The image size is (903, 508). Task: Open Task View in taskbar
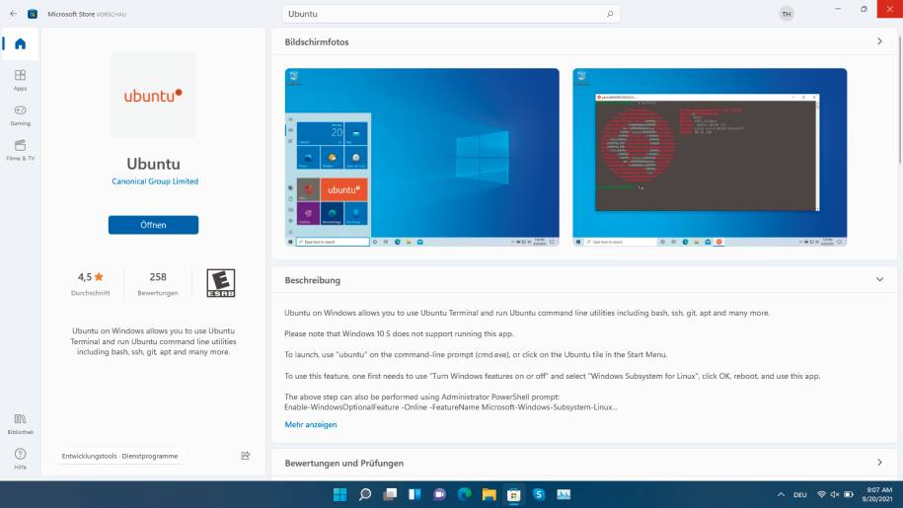tap(390, 494)
